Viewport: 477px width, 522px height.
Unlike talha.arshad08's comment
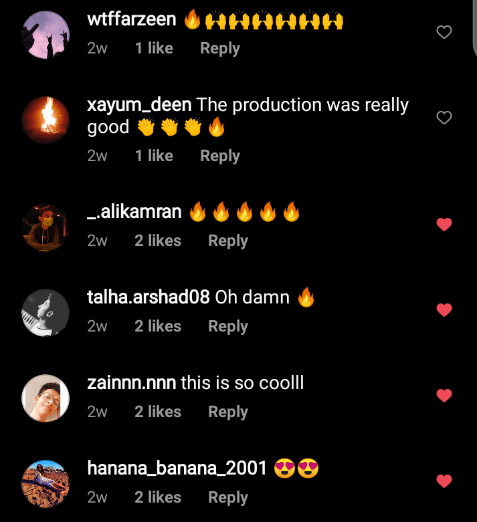coord(444,310)
